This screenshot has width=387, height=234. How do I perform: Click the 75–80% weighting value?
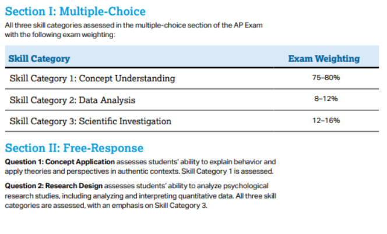tap(326, 78)
